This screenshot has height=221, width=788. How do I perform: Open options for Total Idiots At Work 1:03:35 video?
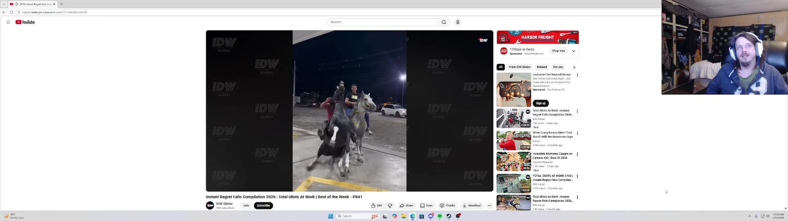pyautogui.click(x=577, y=111)
